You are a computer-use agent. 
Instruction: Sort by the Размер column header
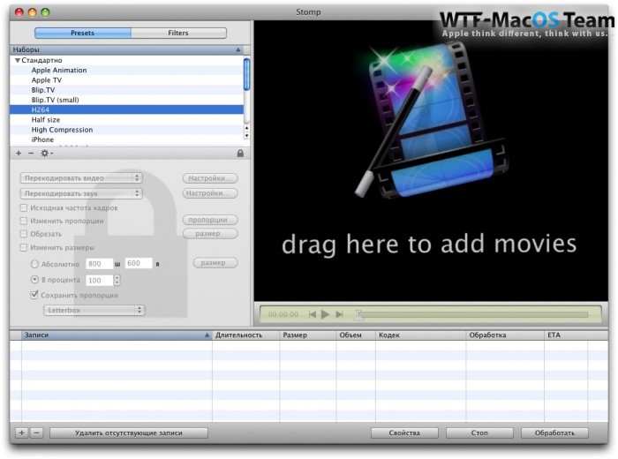click(308, 335)
